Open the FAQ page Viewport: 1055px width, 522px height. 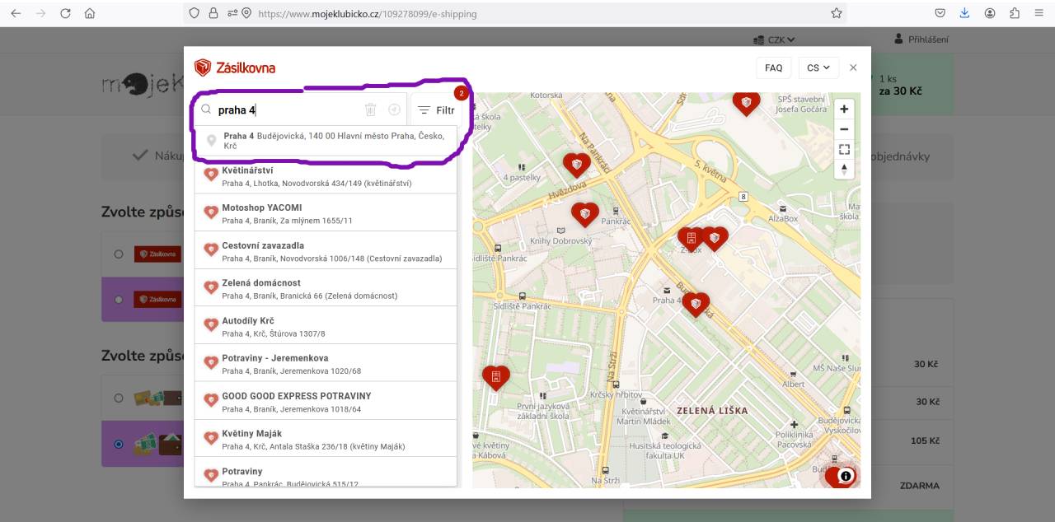[773, 68]
